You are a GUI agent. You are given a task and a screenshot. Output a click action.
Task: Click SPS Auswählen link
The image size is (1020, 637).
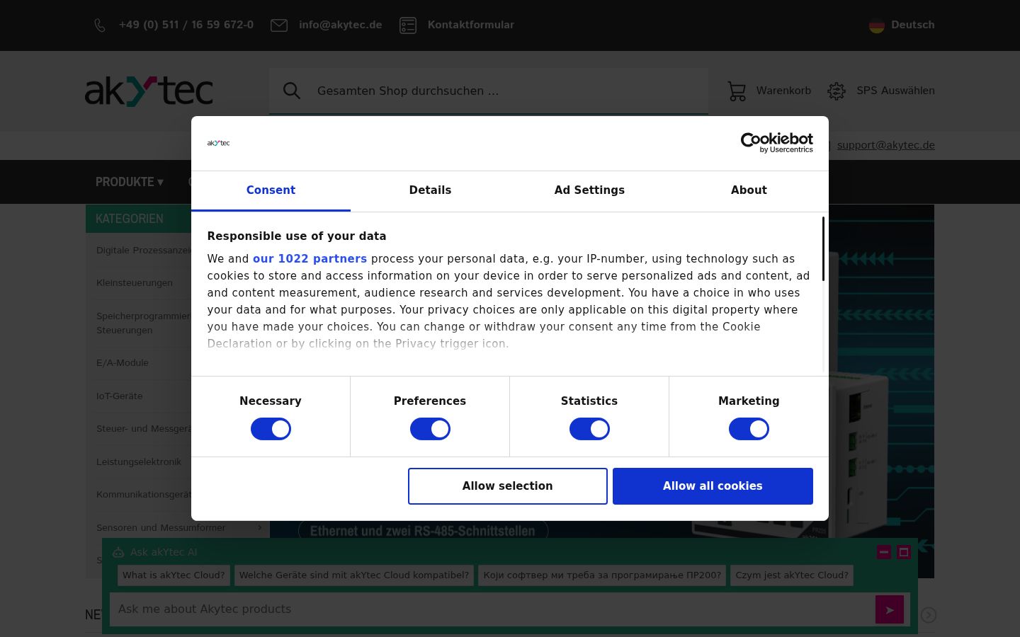pos(895,91)
